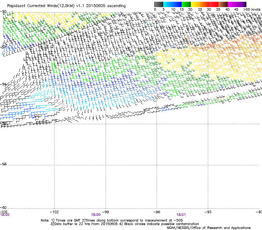This screenshot has height=230, width=262.
Task: Click the latitude label -52
Action: pos(3,47)
